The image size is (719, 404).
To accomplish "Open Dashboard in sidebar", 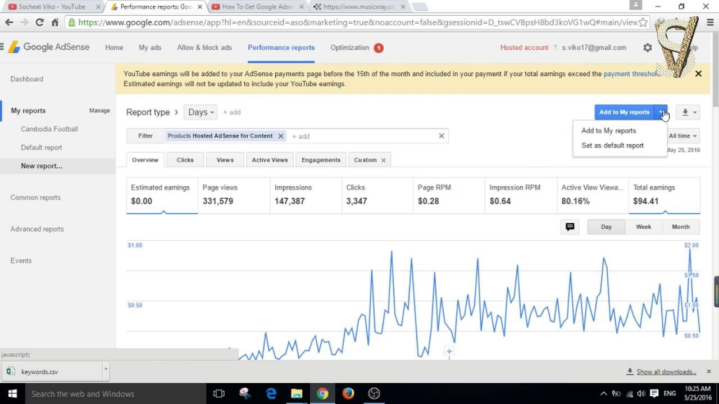I will (x=27, y=79).
